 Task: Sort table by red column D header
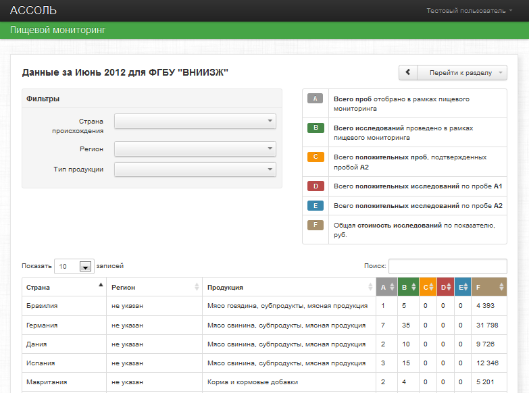coord(445,287)
